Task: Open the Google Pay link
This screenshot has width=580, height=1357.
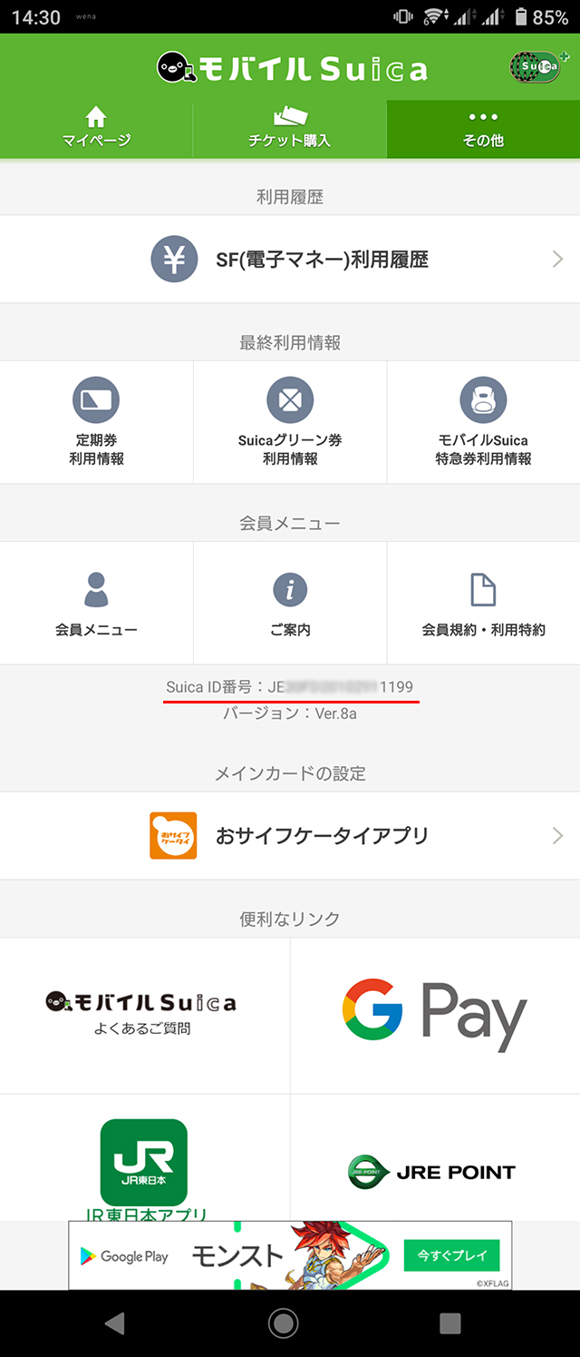Action: [435, 1015]
